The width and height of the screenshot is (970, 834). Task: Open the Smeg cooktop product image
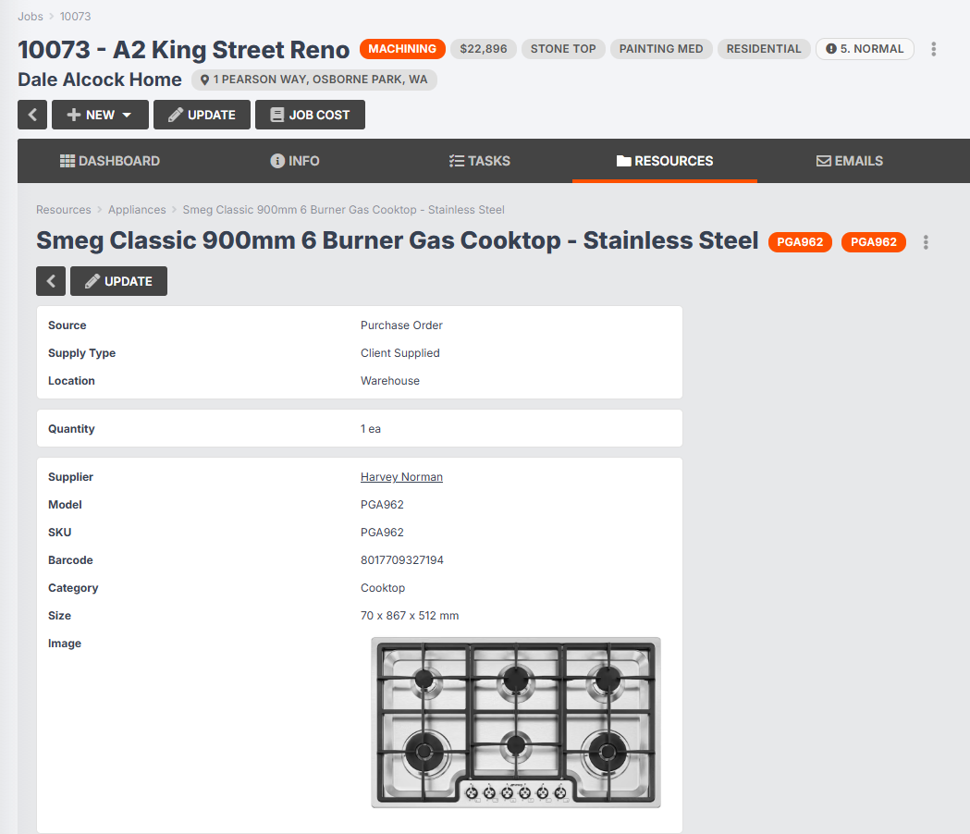point(516,722)
